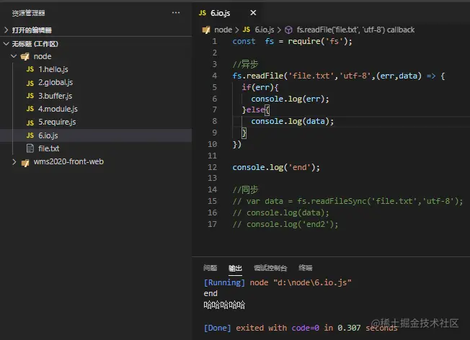Click the text file icon beside file.txt
The width and height of the screenshot is (470, 340).
(30, 148)
